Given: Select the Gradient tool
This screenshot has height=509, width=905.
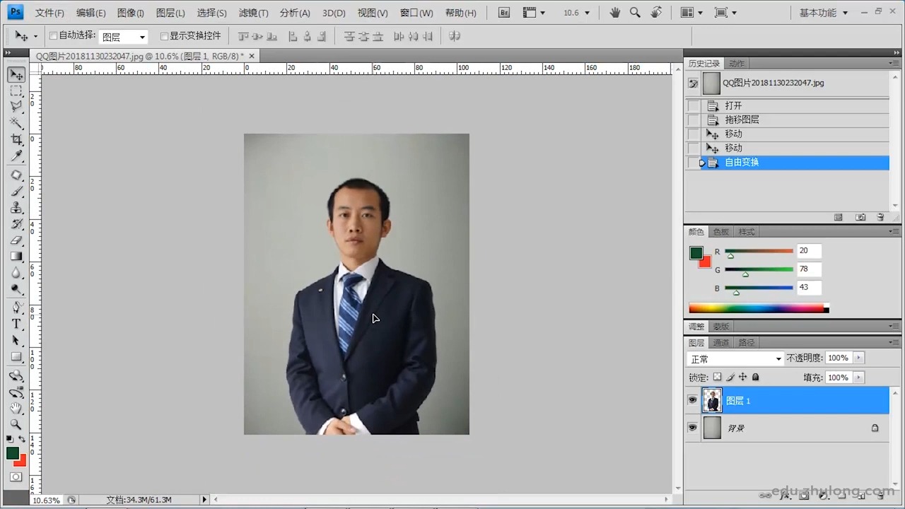Looking at the screenshot, I should pyautogui.click(x=16, y=256).
